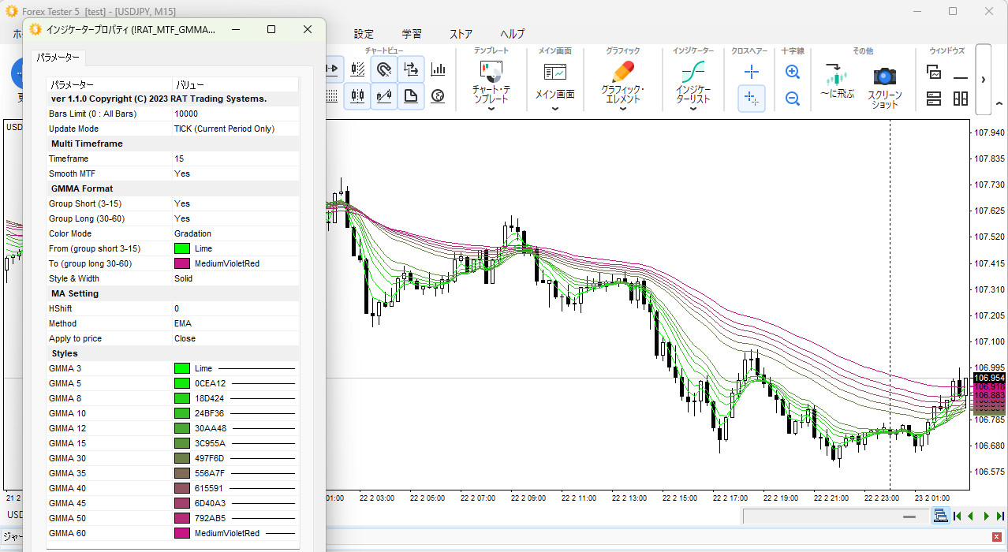The width and height of the screenshot is (1008, 552).
Task: Select the crosshair tool icon
Action: click(x=752, y=72)
